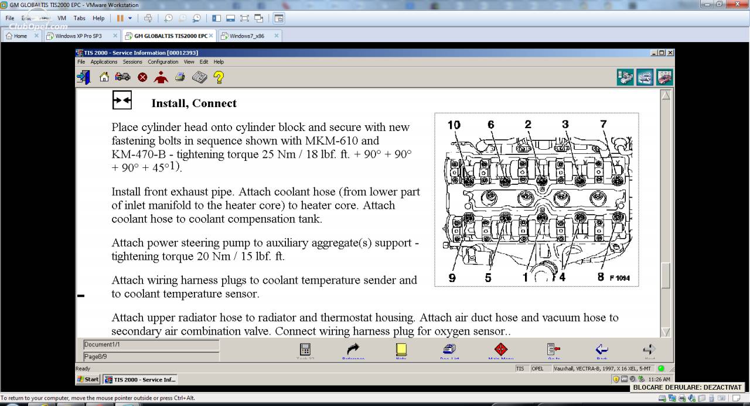Image resolution: width=750 pixels, height=406 pixels.
Task: Click the red person toolbar icon
Action: point(161,77)
